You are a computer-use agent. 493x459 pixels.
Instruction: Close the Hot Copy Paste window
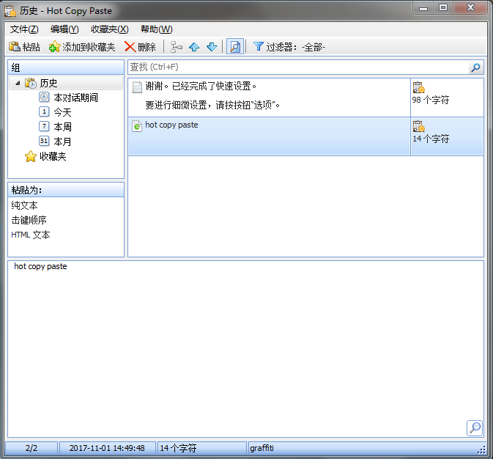pyautogui.click(x=470, y=7)
